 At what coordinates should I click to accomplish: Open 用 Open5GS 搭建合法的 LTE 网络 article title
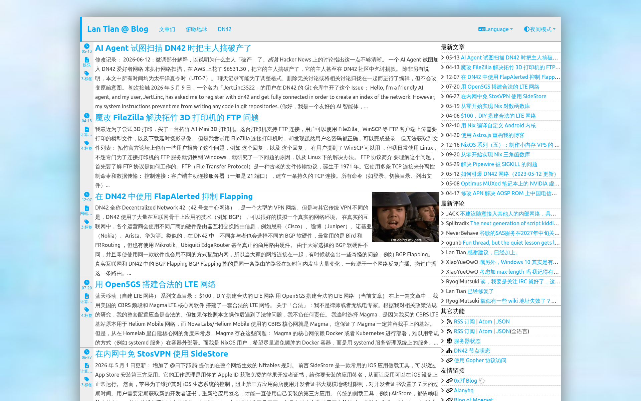point(155,284)
